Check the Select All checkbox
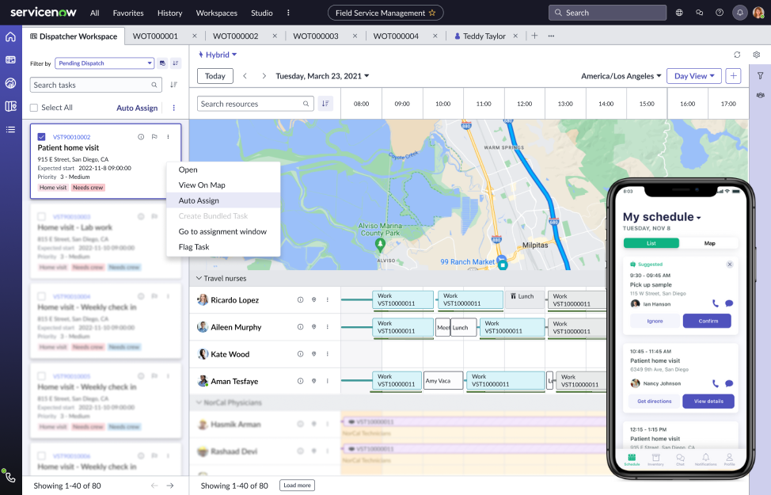771x495 pixels. (x=33, y=108)
